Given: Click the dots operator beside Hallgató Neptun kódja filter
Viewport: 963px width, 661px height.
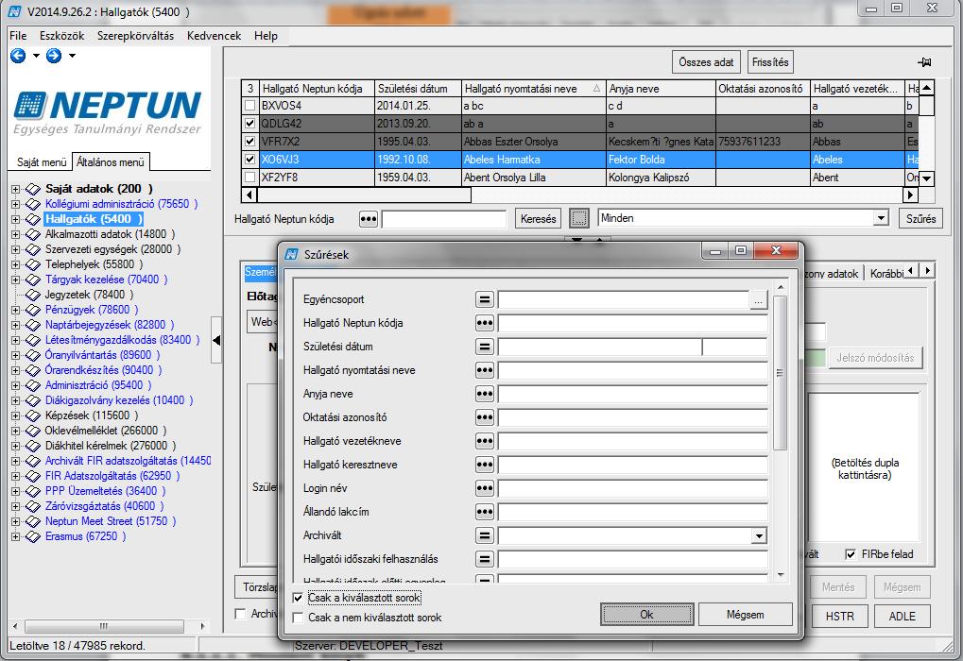Looking at the screenshot, I should pyautogui.click(x=485, y=323).
